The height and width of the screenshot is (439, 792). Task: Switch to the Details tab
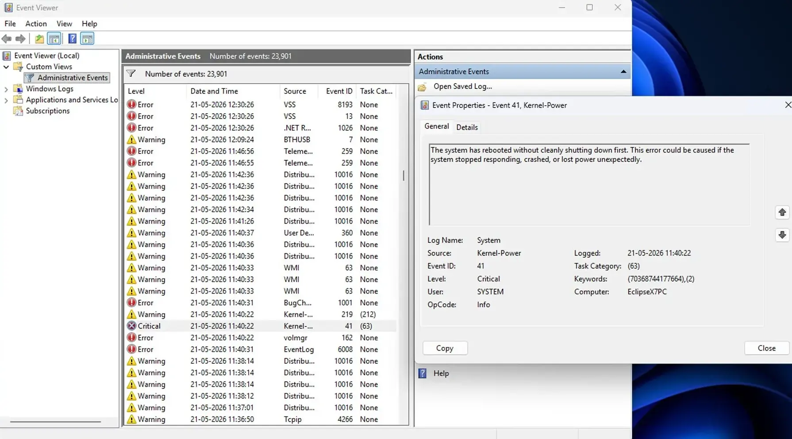tap(467, 127)
